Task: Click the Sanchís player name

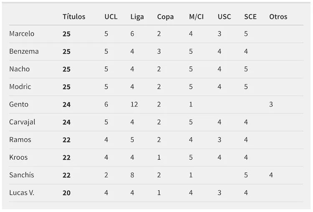Action: click(22, 175)
